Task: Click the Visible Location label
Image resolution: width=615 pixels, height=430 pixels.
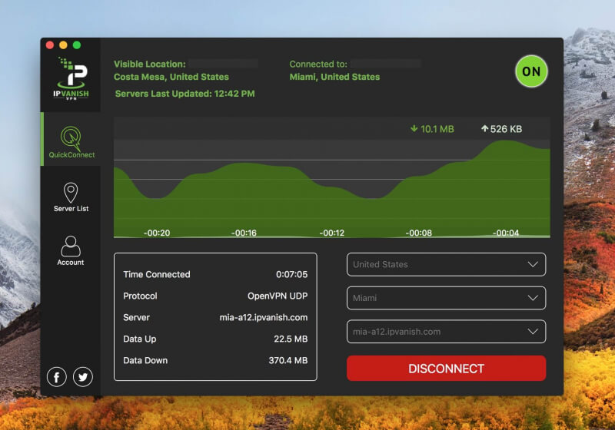Action: click(149, 64)
